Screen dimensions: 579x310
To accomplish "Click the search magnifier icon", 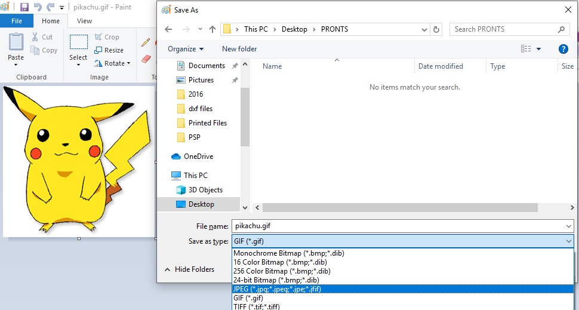I will [x=561, y=29].
